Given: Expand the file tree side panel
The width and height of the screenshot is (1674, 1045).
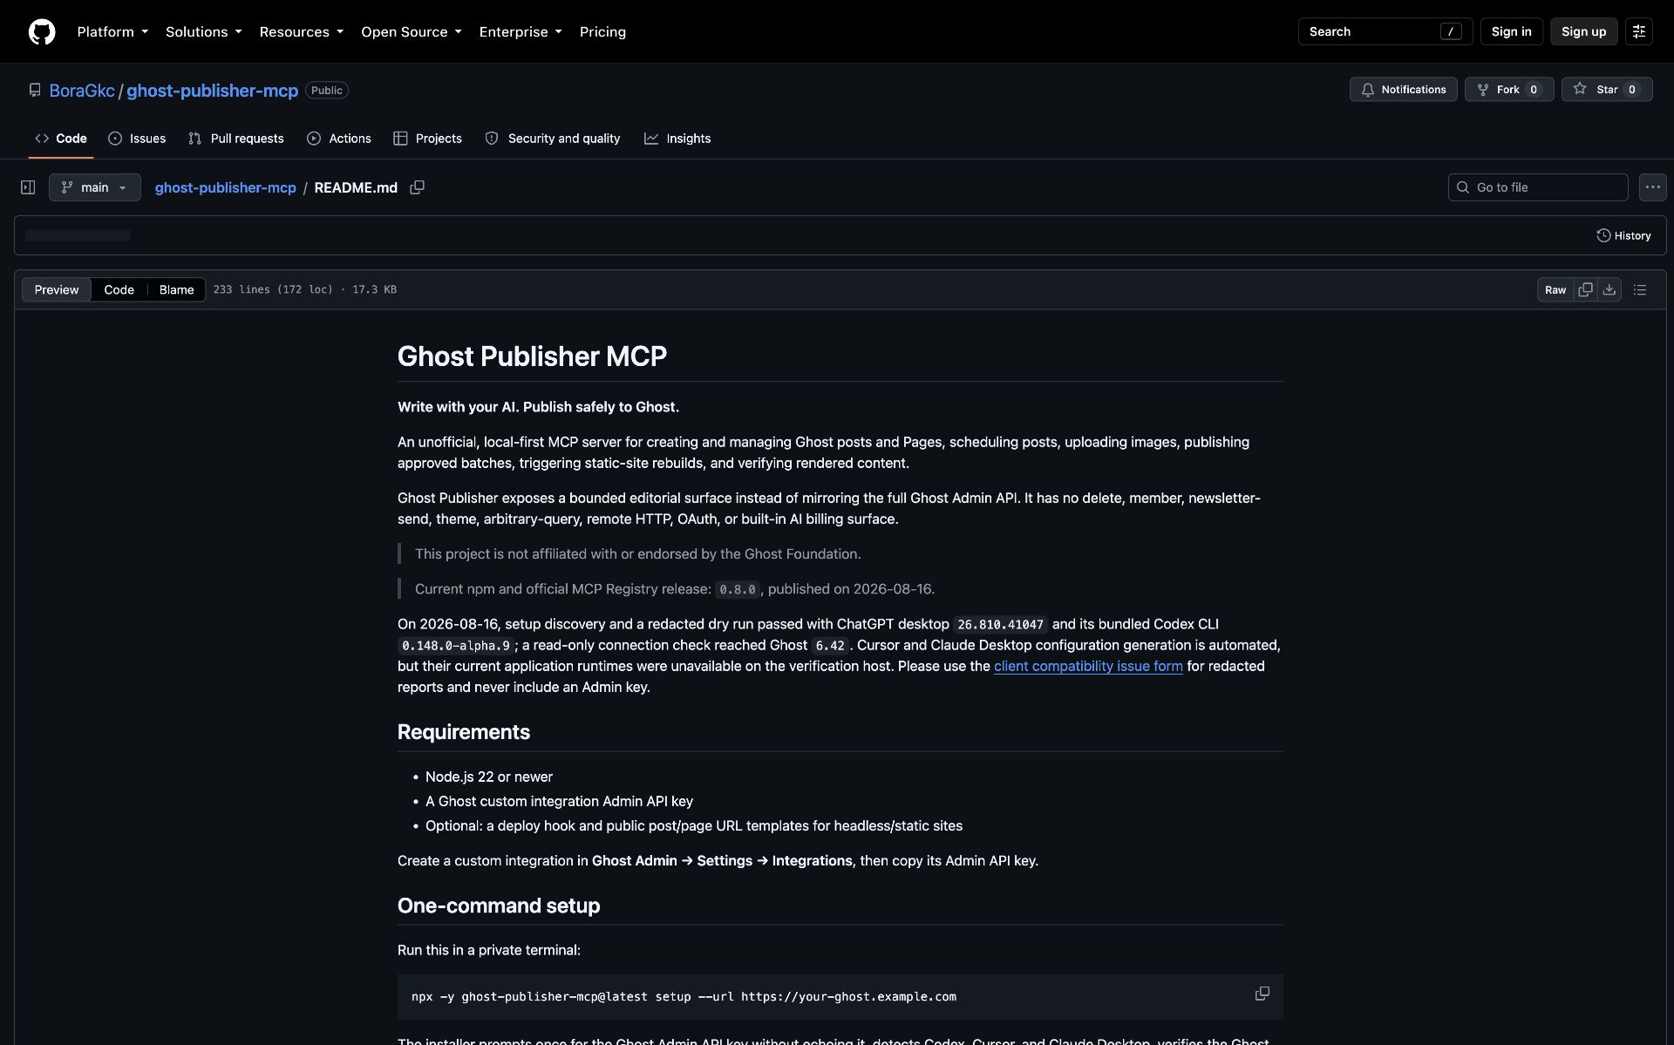Looking at the screenshot, I should [28, 187].
